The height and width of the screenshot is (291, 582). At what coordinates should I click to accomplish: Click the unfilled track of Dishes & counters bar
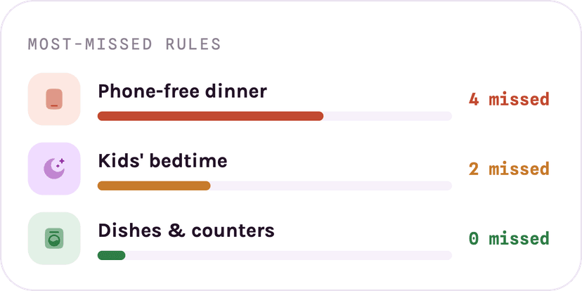289,255
